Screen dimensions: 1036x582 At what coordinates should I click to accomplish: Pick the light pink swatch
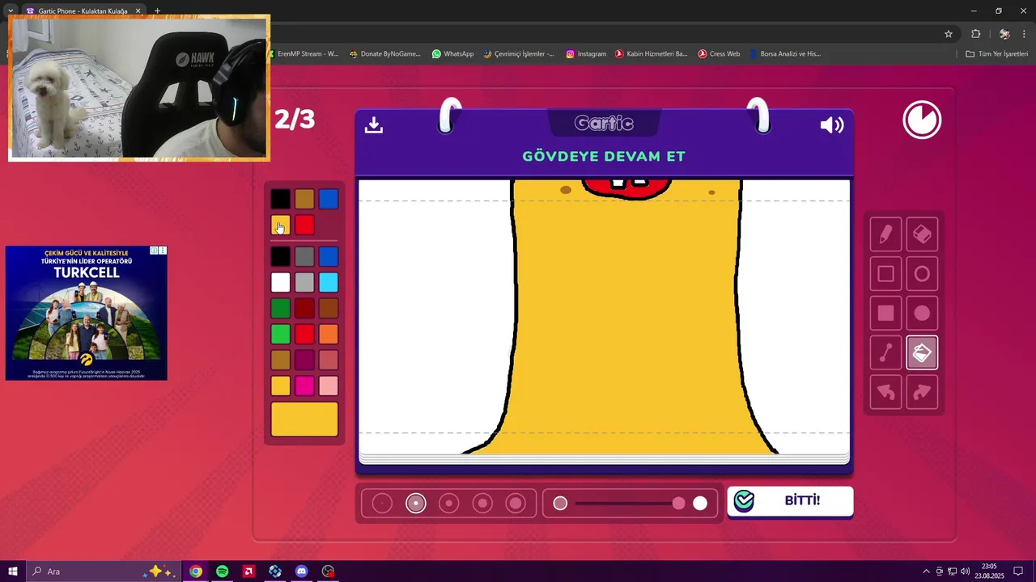(x=328, y=386)
